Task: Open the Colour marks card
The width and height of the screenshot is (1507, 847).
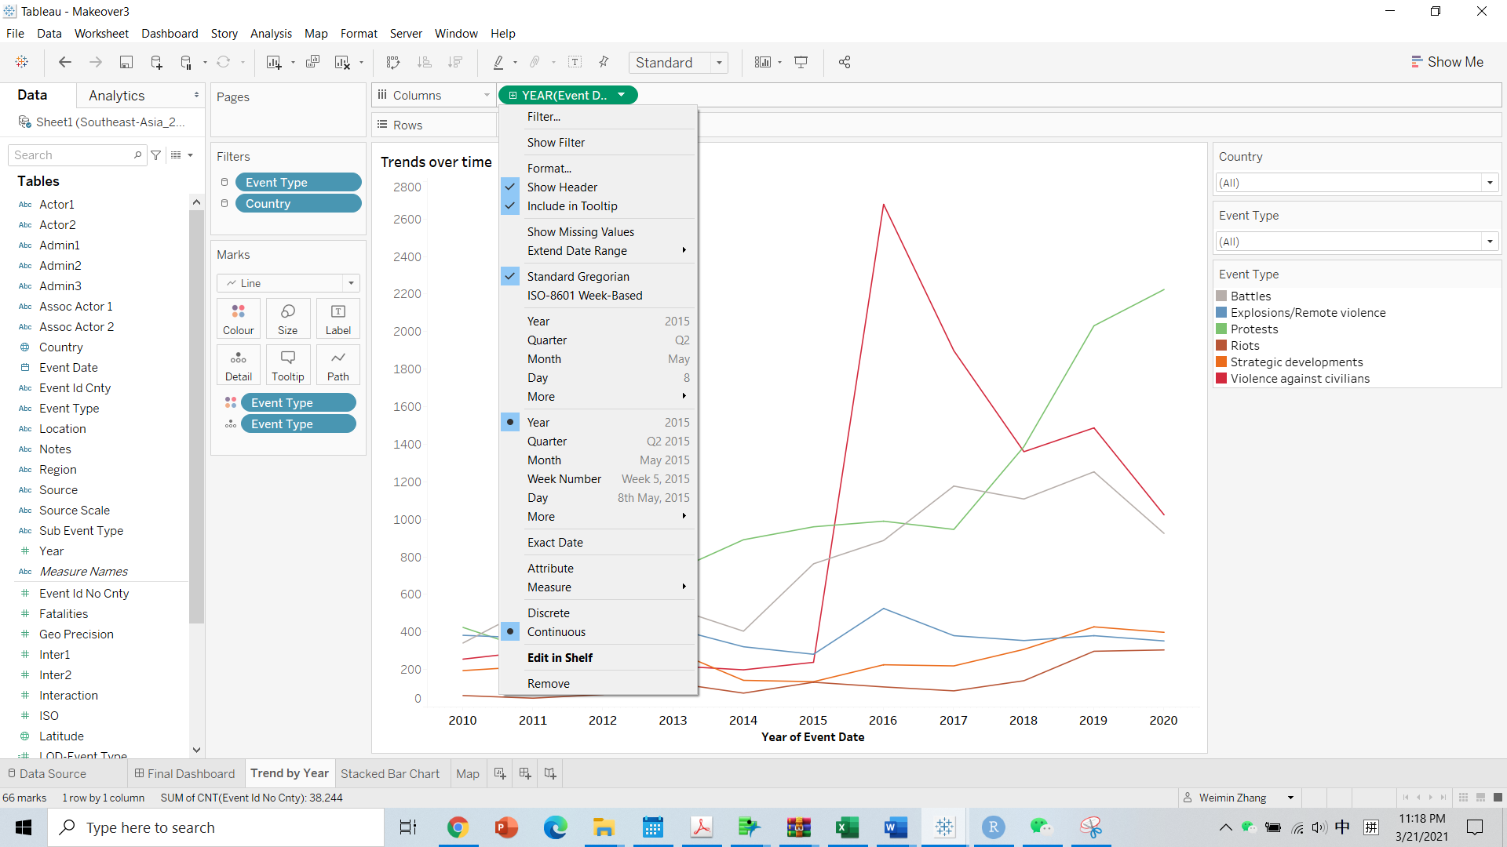Action: (238, 318)
